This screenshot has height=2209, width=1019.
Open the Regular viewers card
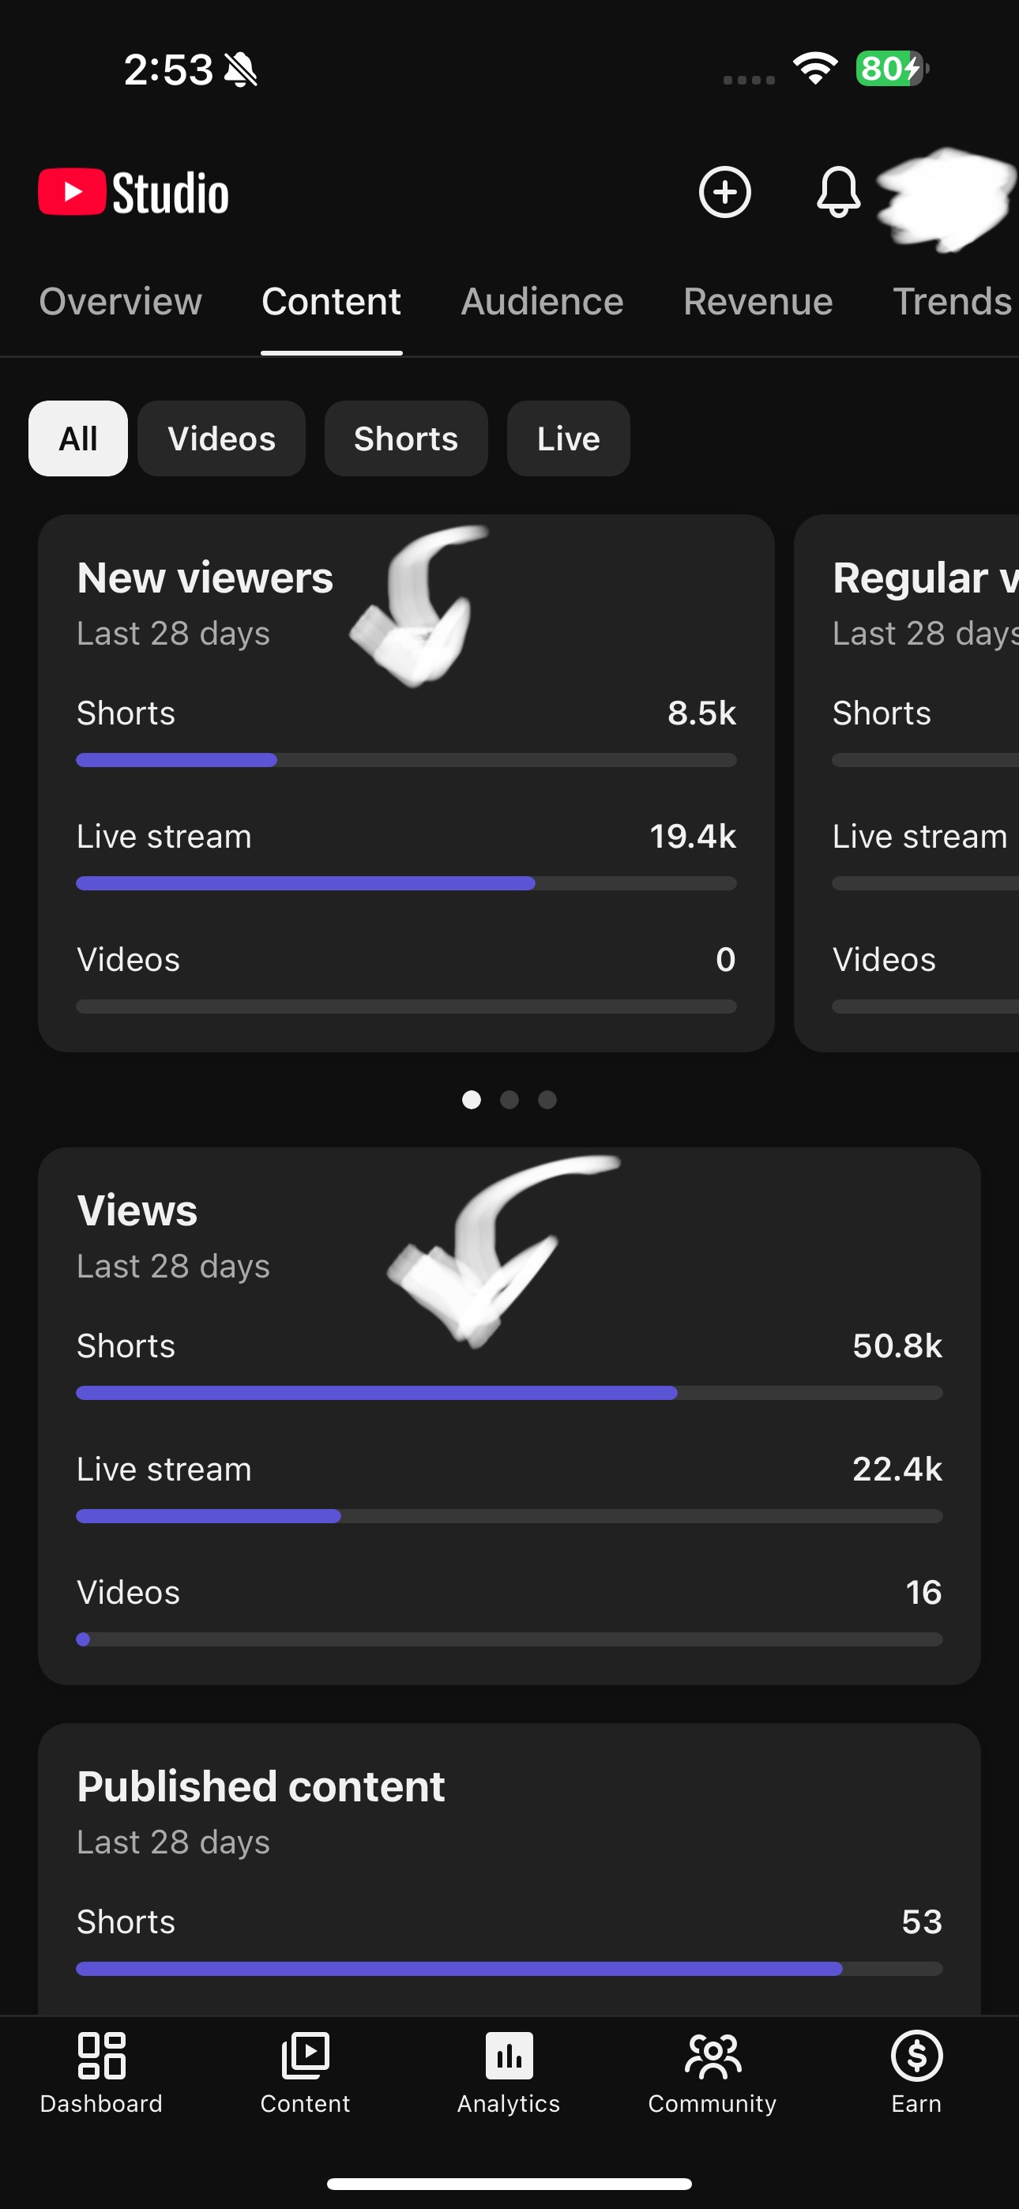pos(907,783)
